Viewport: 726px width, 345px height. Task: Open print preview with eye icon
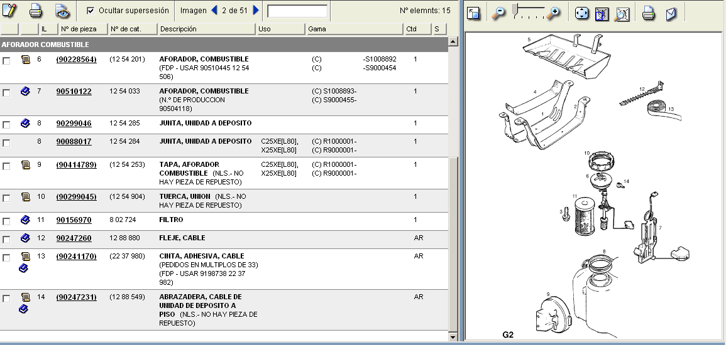click(x=62, y=11)
